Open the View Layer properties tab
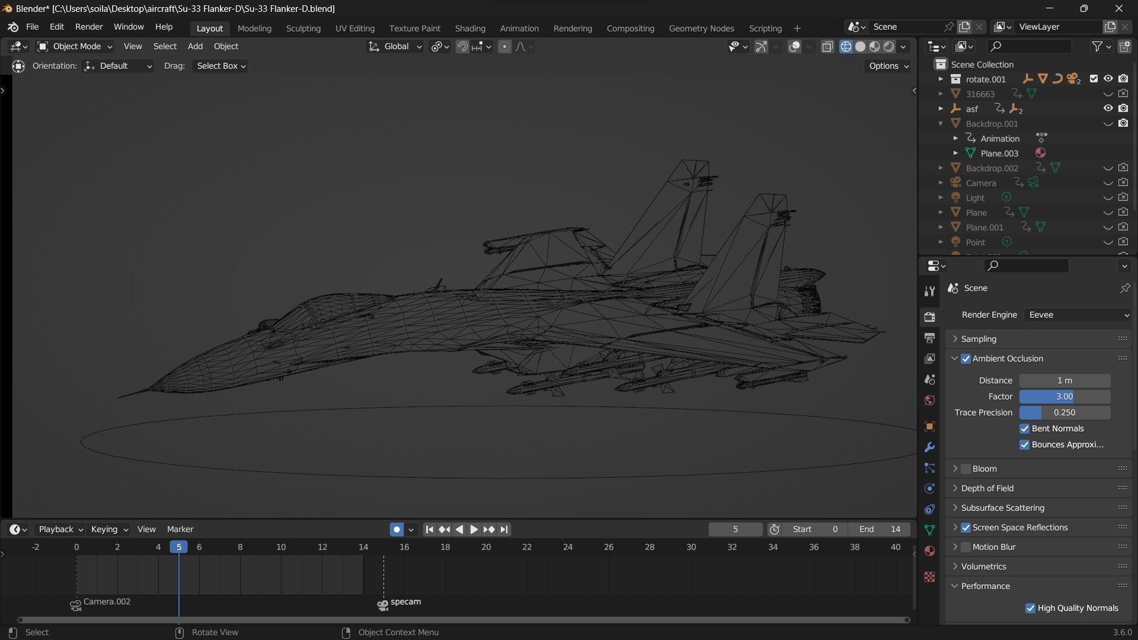 point(929,359)
